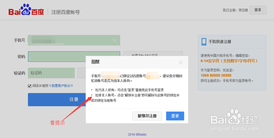Viewport: 274px width, 138px height.
Task: Click the phone icon beside 手机快速注册
Action: [x=204, y=42]
